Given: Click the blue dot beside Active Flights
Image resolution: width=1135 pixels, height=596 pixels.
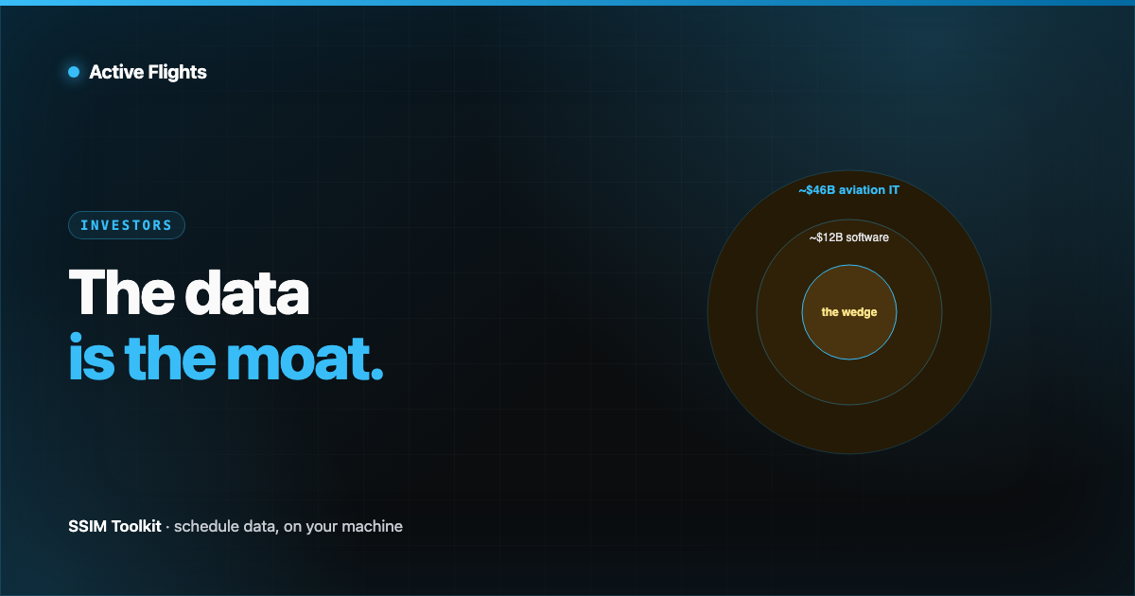Looking at the screenshot, I should tap(74, 72).
